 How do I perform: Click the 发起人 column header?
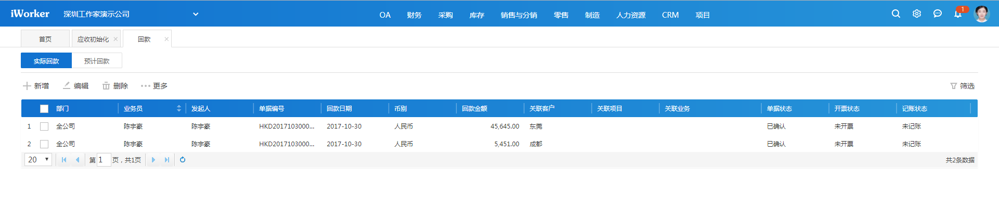[200, 108]
